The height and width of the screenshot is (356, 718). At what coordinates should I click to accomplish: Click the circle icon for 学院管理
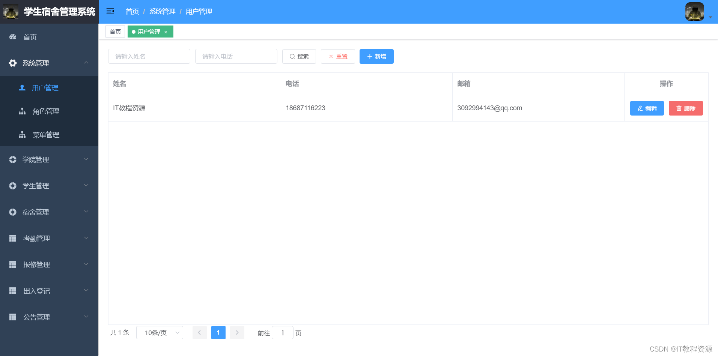[x=13, y=159]
